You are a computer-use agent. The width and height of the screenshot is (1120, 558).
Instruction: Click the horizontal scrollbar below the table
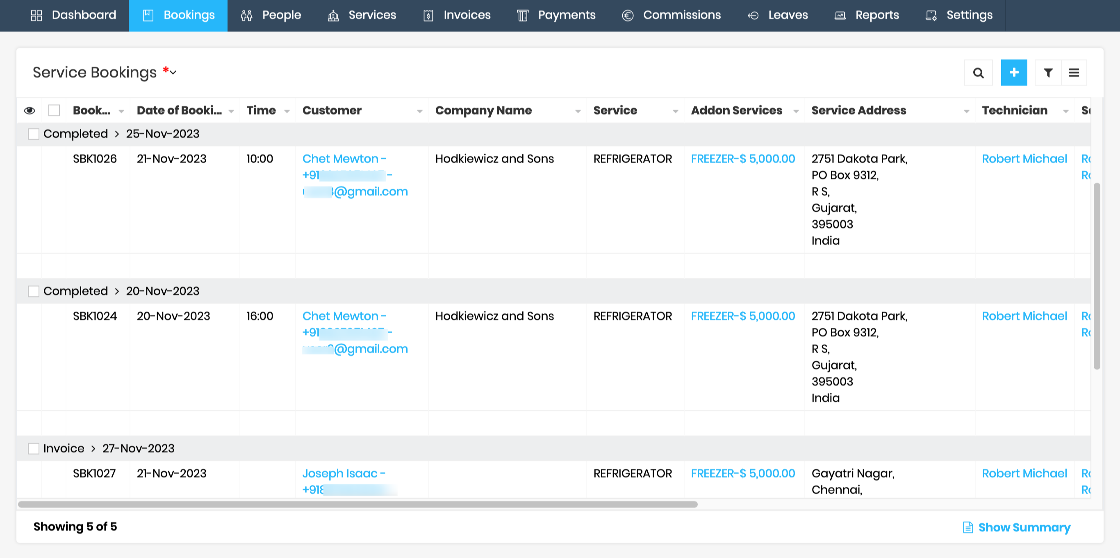pyautogui.click(x=357, y=504)
